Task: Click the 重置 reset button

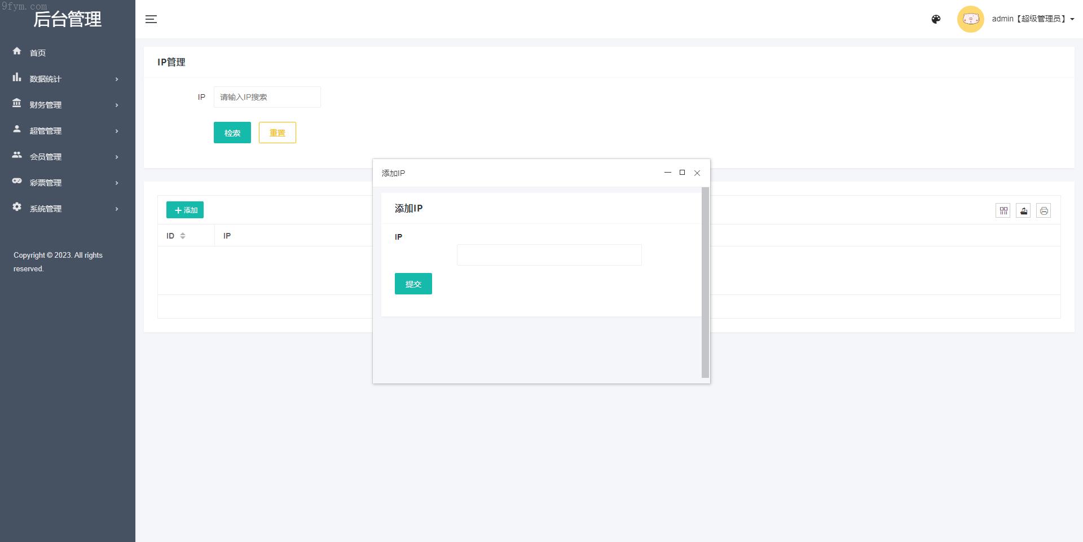Action: coord(277,133)
